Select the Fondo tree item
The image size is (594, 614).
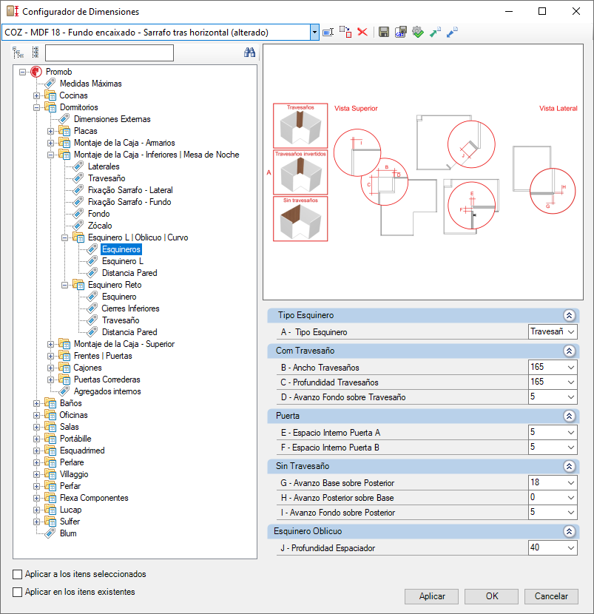[98, 214]
